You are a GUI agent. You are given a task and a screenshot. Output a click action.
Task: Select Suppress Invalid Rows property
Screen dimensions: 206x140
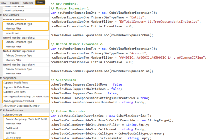pos(26,83)
